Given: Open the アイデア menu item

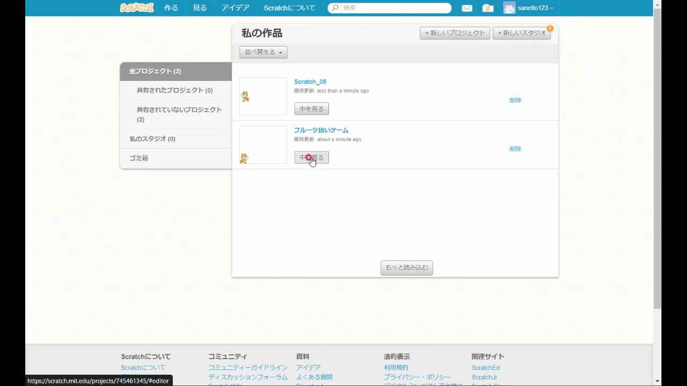Looking at the screenshot, I should [235, 8].
